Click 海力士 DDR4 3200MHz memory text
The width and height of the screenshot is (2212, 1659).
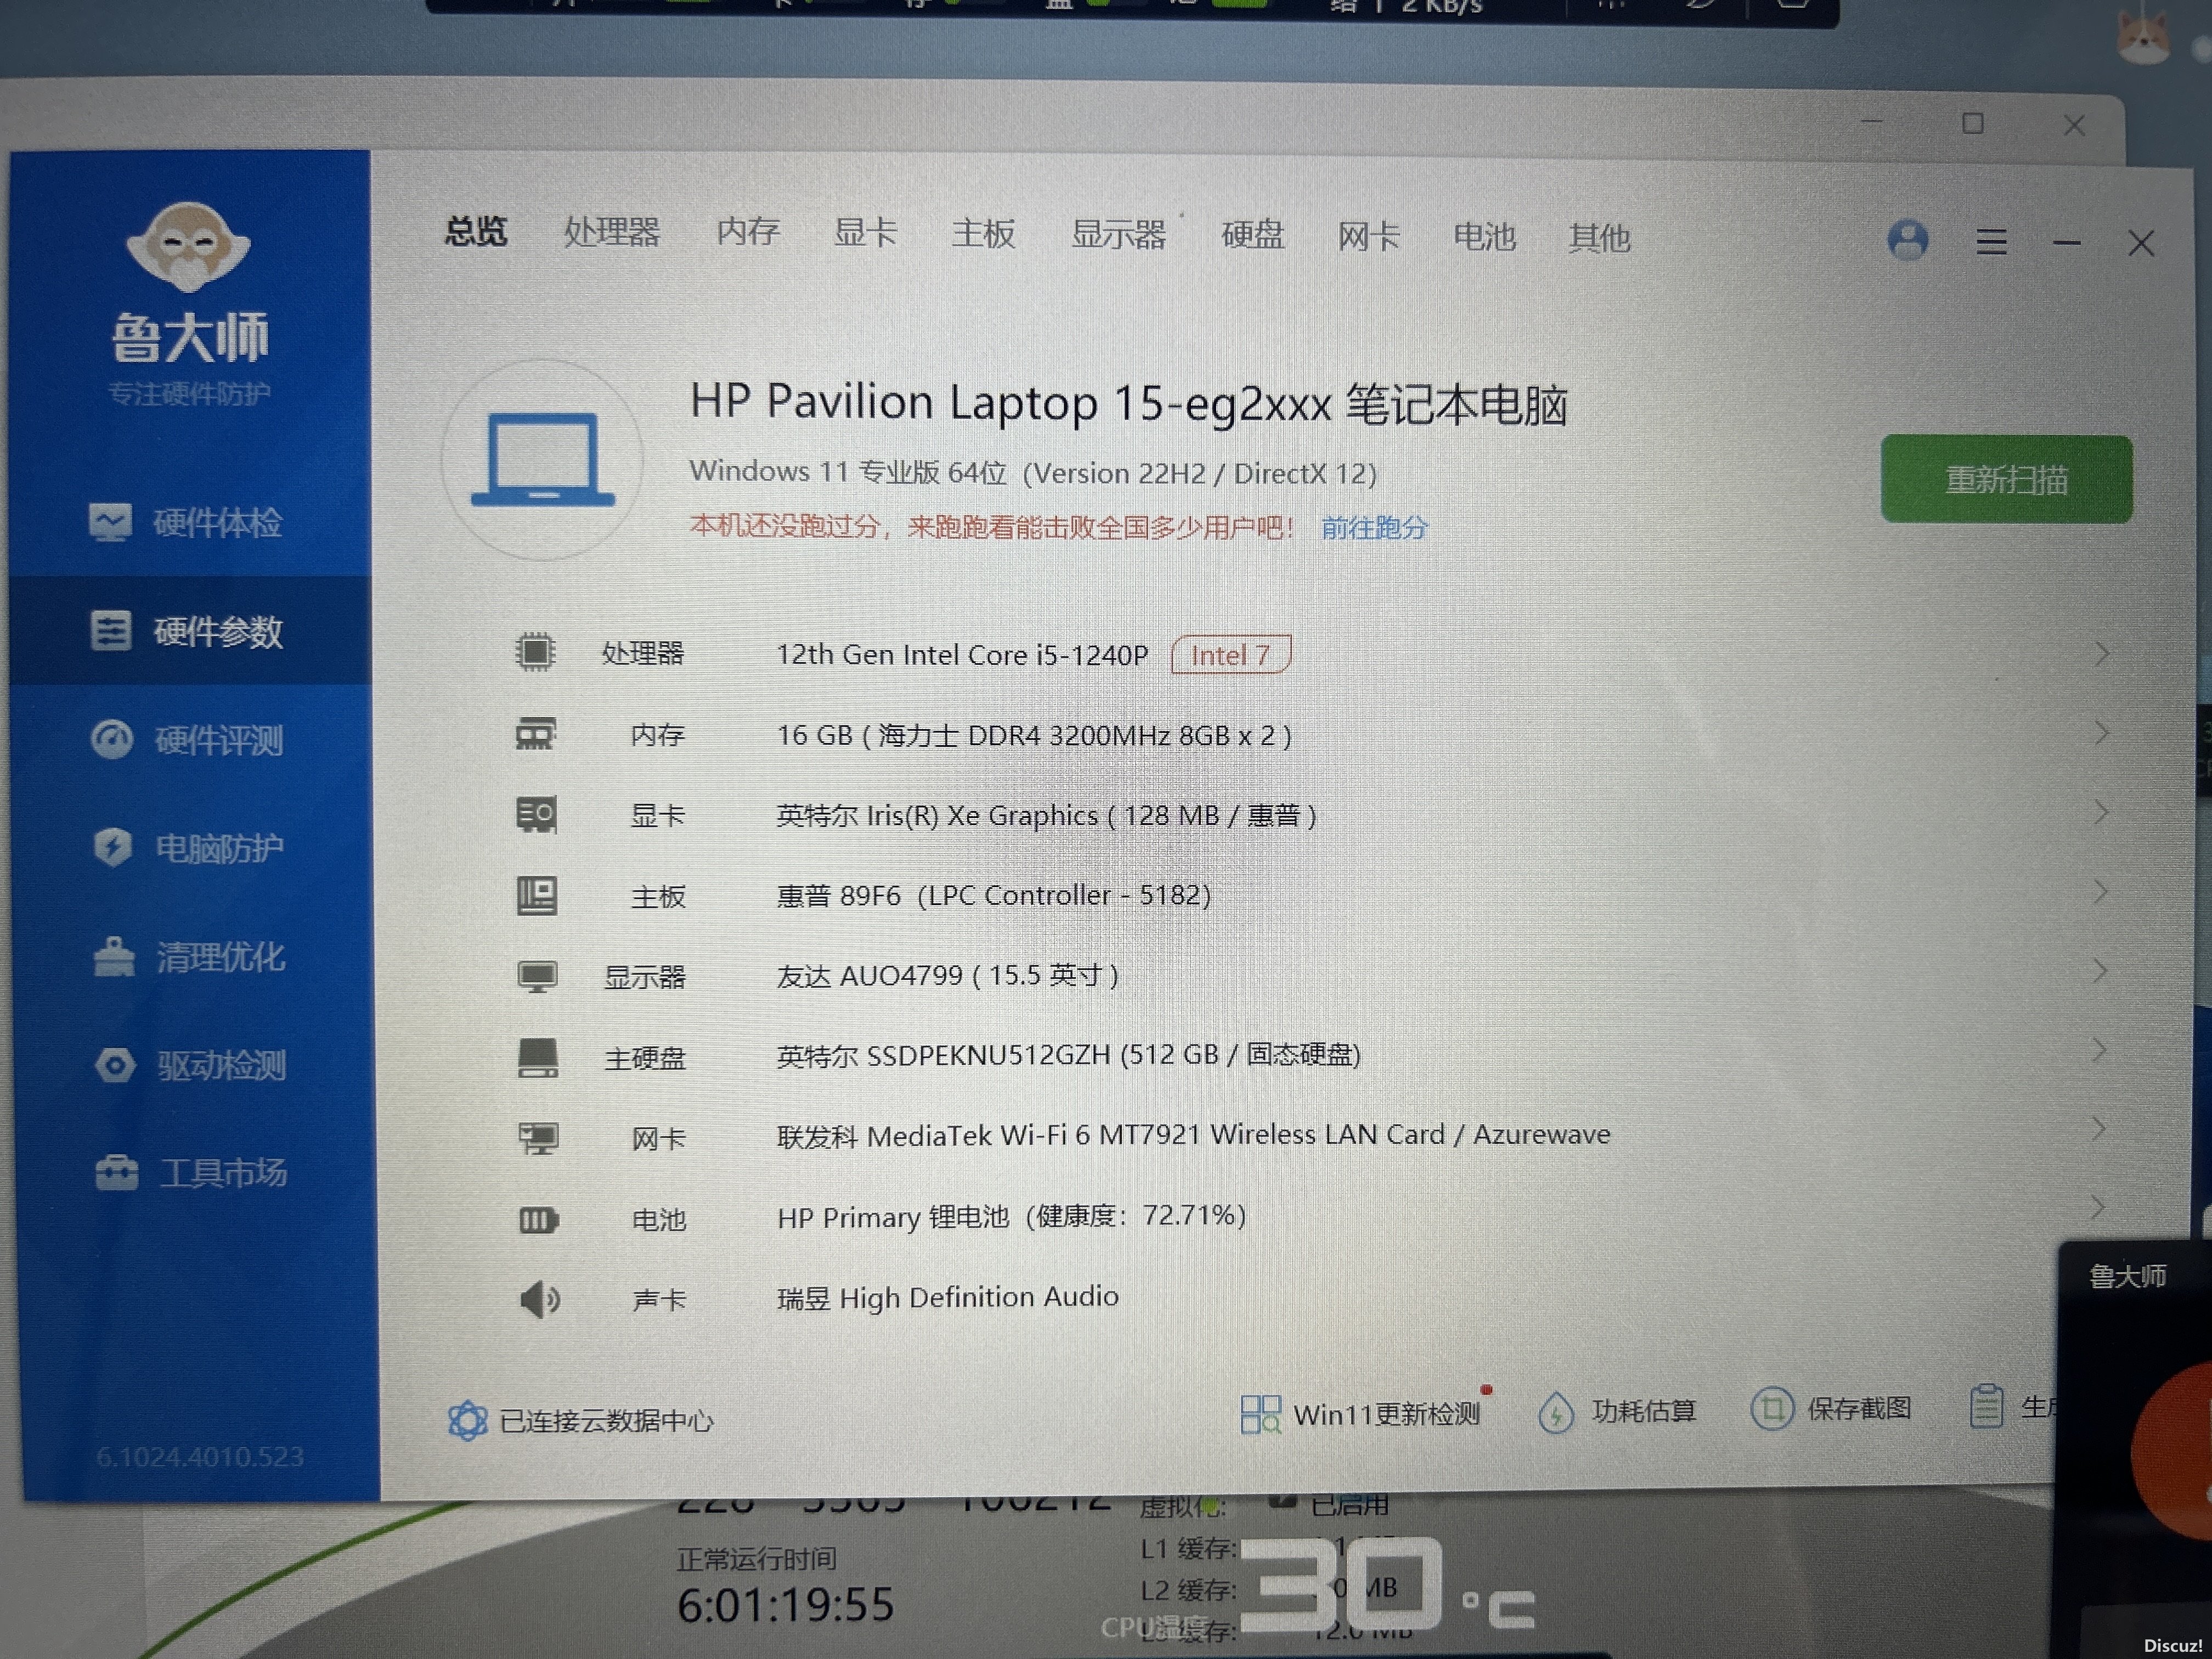point(1034,735)
